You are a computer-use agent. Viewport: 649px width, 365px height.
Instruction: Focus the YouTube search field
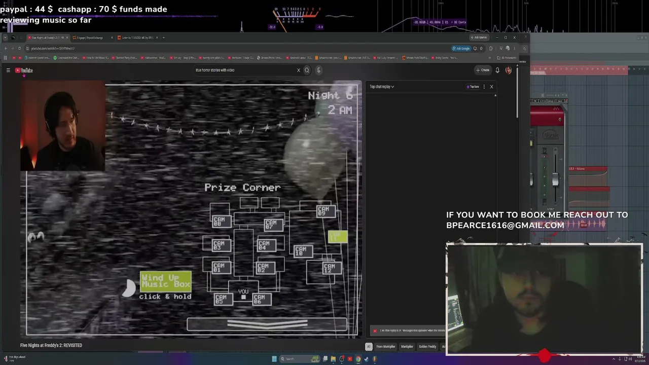click(x=244, y=70)
